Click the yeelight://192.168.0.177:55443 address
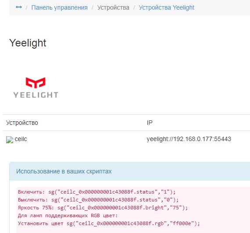The height and width of the screenshot is (233, 250). coord(189,139)
